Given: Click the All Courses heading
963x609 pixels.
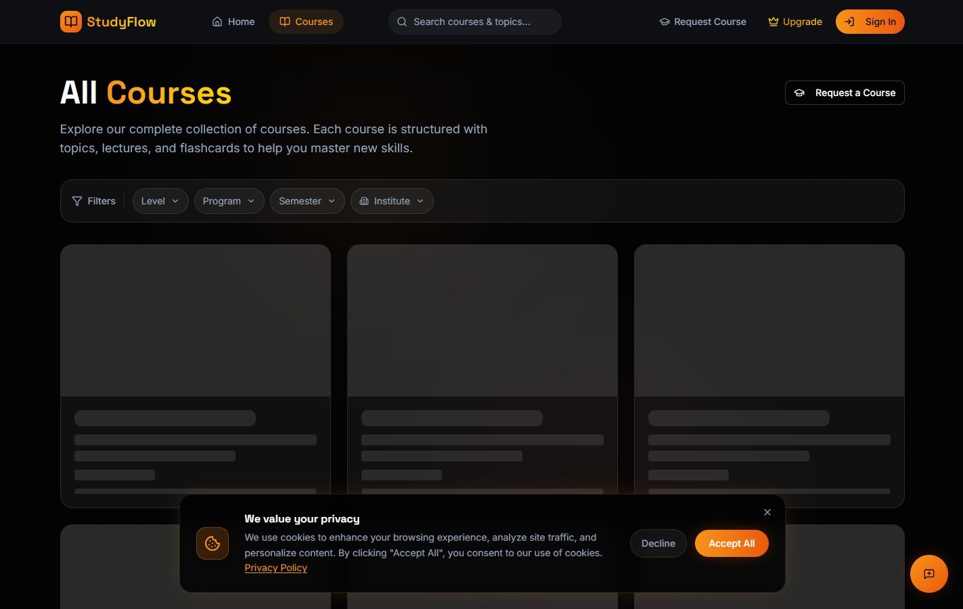Looking at the screenshot, I should (145, 93).
